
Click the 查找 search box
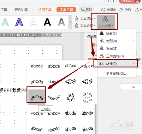86,9
